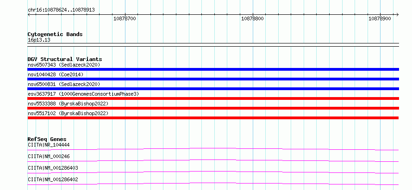Open variant nsv5533388 (ByrskaBishop2022) label

tap(68, 104)
